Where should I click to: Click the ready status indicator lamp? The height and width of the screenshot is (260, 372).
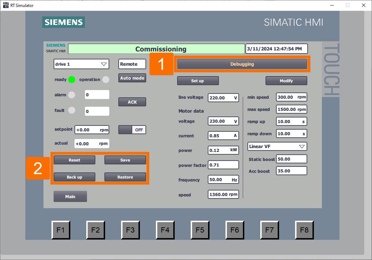click(72, 79)
